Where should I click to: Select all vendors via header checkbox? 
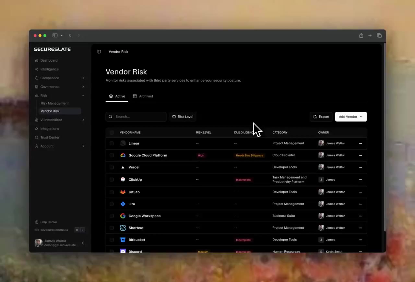pyautogui.click(x=112, y=133)
